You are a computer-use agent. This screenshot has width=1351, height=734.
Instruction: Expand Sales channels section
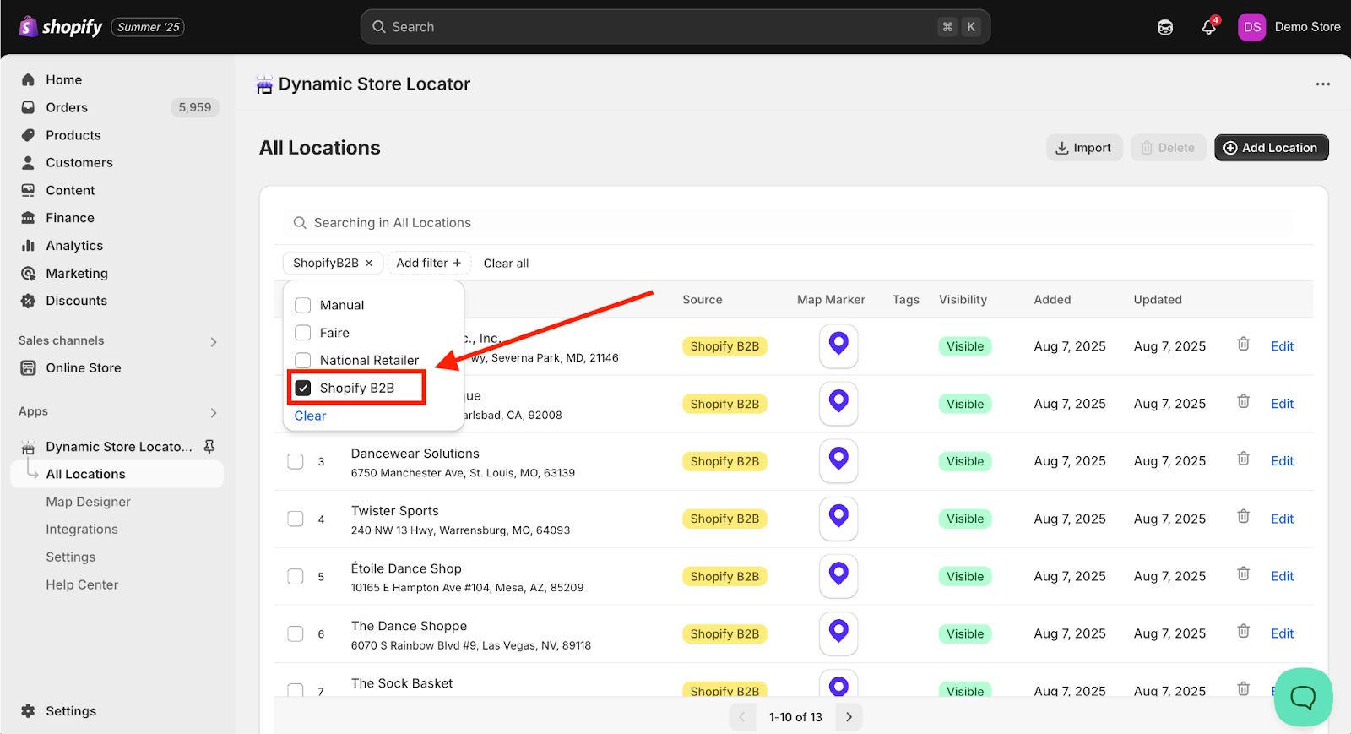click(214, 341)
